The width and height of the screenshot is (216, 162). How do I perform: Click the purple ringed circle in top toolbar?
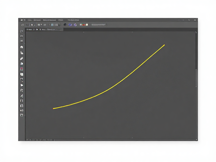75,25
